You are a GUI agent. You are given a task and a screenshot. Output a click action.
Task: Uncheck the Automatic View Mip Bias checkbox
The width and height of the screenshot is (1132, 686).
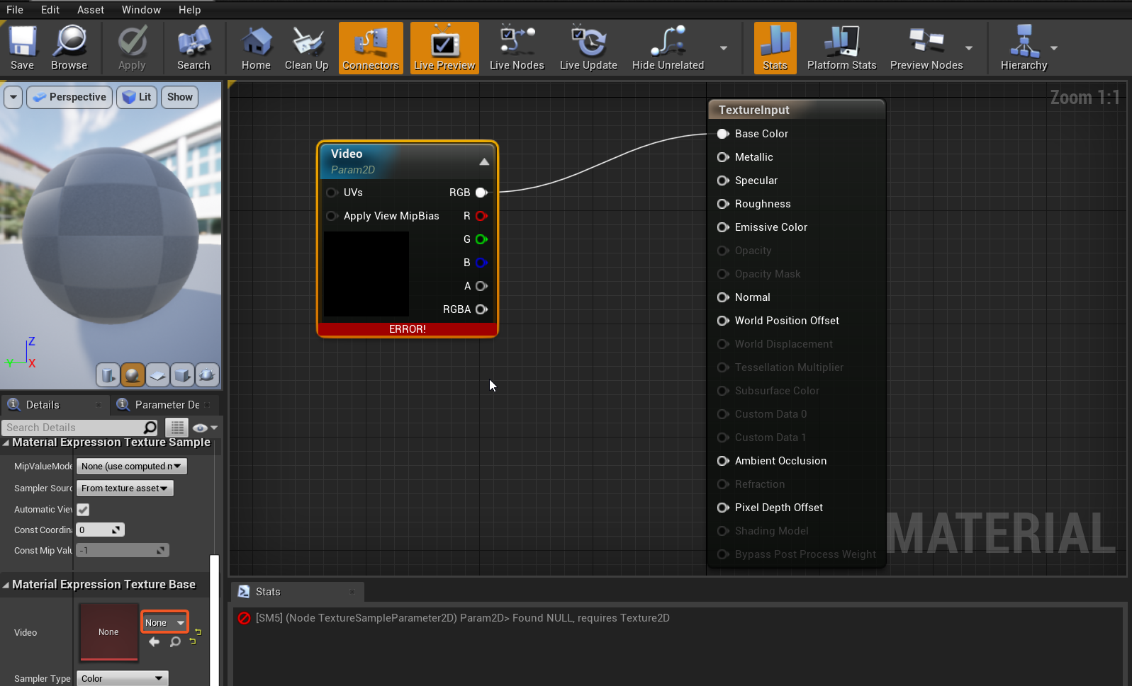pos(83,510)
